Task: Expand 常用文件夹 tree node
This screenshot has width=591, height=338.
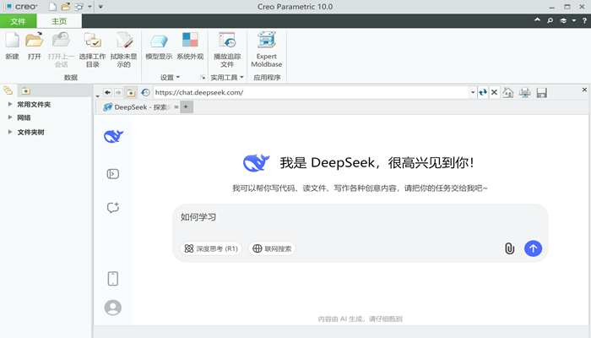Action: pyautogui.click(x=10, y=104)
